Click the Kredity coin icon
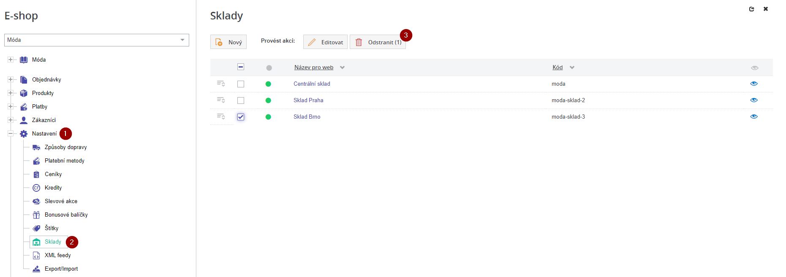786x277 pixels. point(36,188)
